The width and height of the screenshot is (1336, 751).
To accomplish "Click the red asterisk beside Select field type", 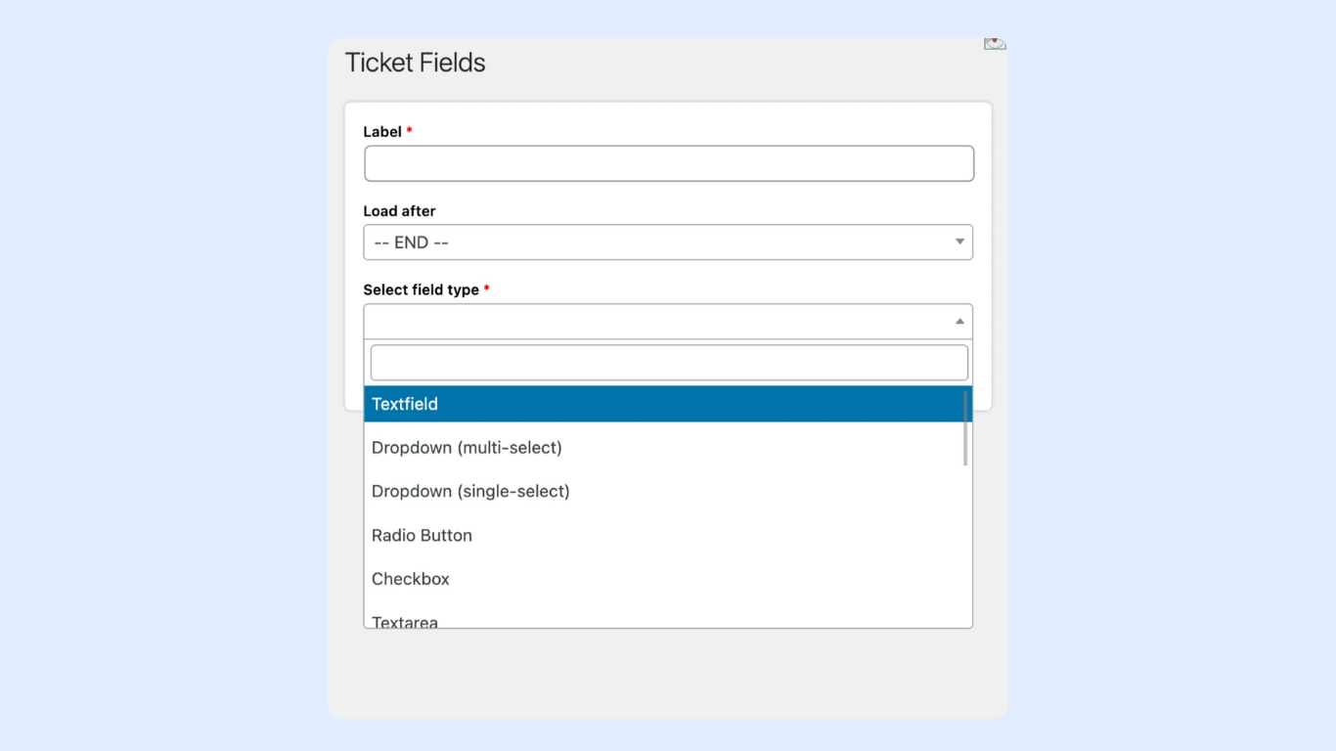I will pos(487,289).
